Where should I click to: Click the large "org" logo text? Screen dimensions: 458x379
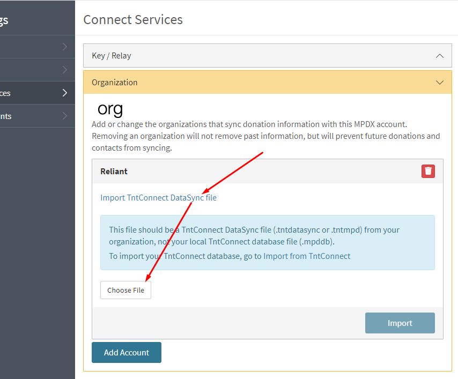click(x=110, y=109)
